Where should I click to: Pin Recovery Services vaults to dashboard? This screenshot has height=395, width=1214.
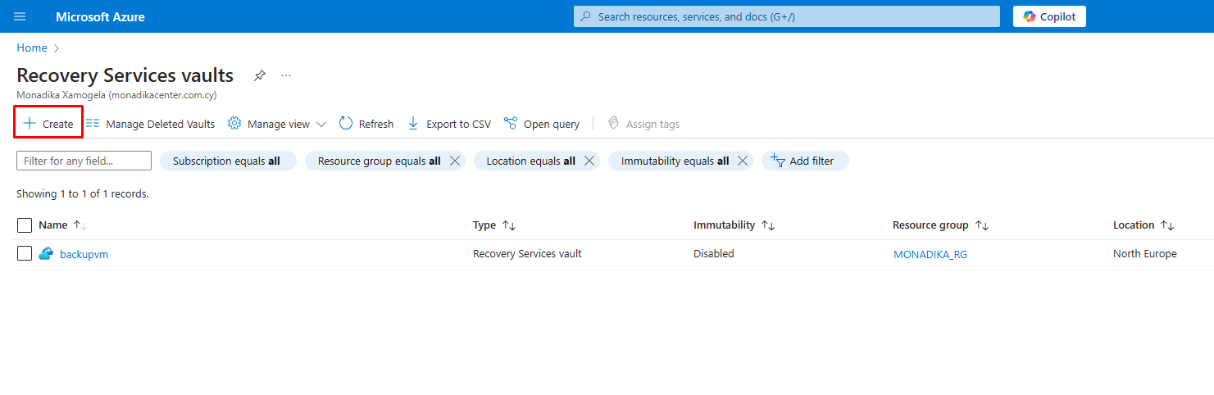[260, 75]
